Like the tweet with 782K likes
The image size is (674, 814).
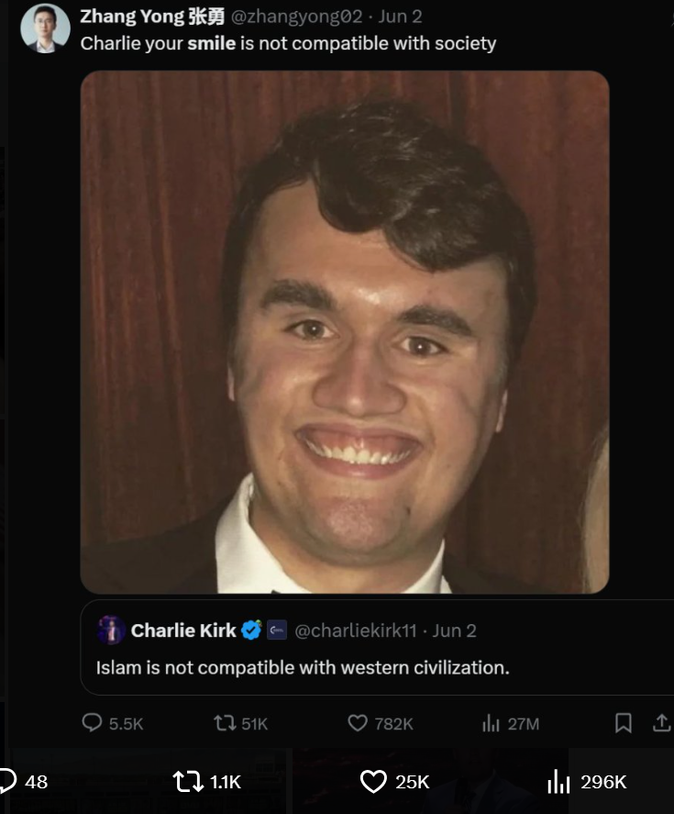coord(358,723)
